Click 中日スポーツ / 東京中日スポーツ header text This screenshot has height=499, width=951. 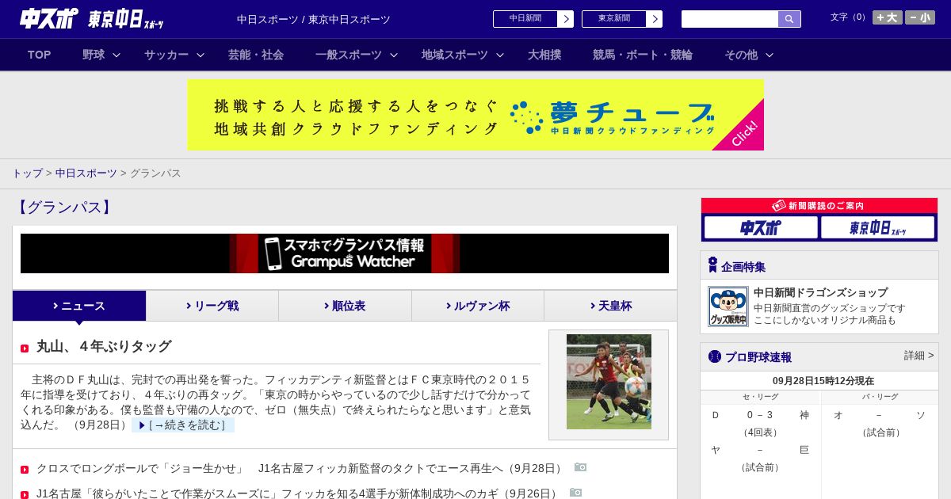314,19
